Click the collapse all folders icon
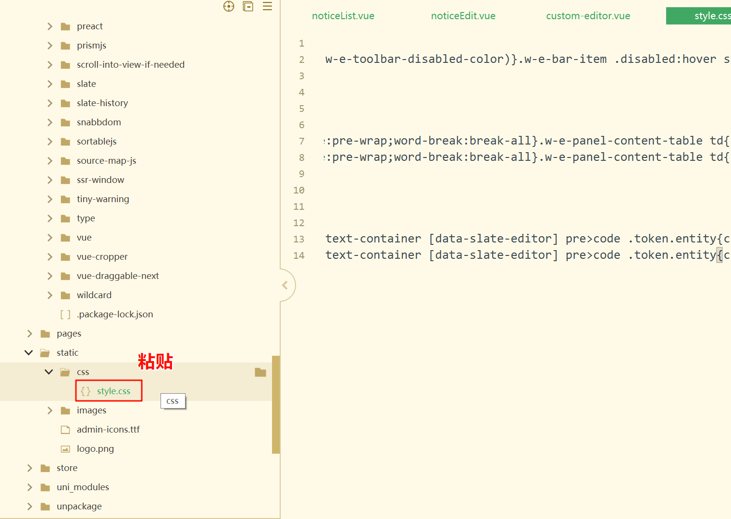The height and width of the screenshot is (519, 731). (248, 6)
